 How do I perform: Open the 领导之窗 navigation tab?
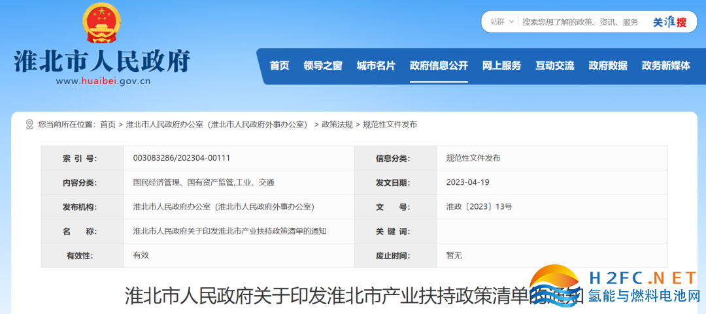(323, 66)
